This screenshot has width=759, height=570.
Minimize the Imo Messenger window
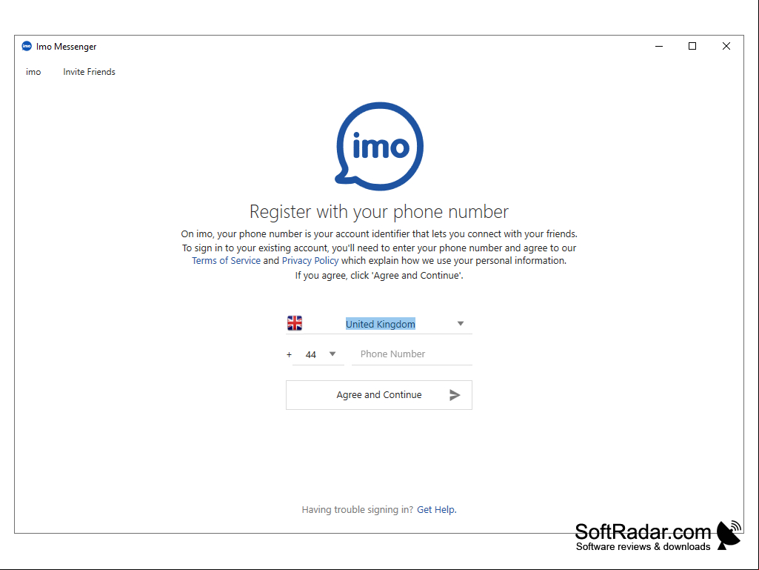659,46
